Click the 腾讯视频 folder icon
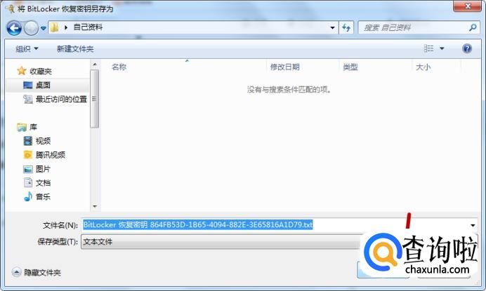This screenshot has height=291, width=486. [x=28, y=155]
